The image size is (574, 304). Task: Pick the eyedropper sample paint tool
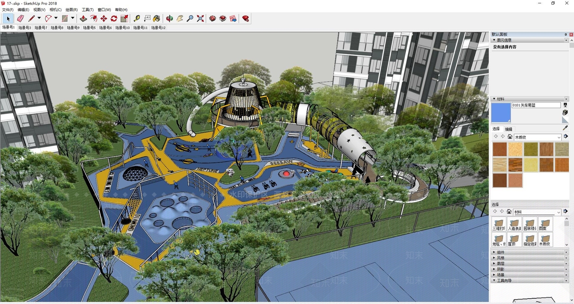pyautogui.click(x=565, y=128)
